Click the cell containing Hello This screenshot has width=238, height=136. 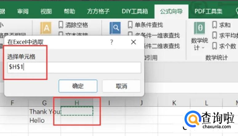click(44, 120)
